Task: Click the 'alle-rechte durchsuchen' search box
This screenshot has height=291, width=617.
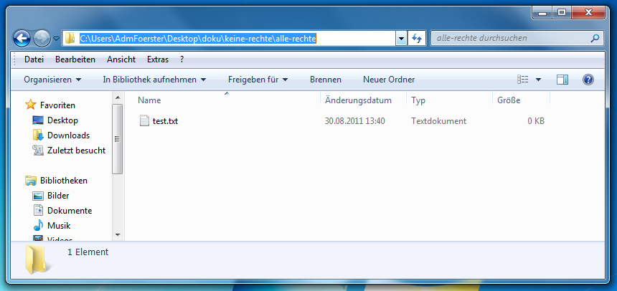Action: (x=517, y=38)
